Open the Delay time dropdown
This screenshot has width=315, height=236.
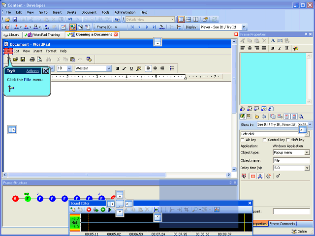(x=307, y=168)
